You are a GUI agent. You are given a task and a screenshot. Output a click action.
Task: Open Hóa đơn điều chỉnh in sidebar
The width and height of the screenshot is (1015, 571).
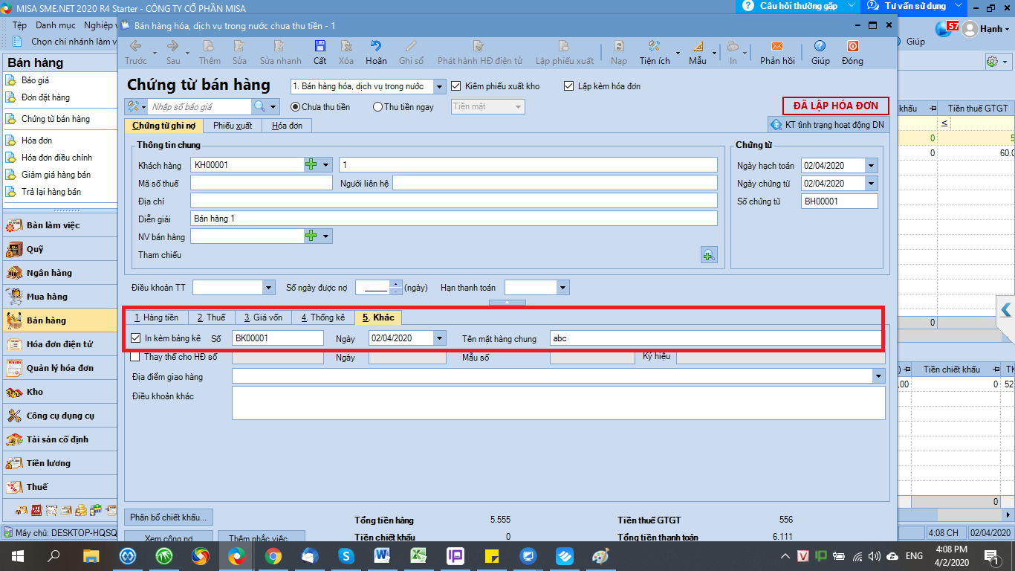57,158
